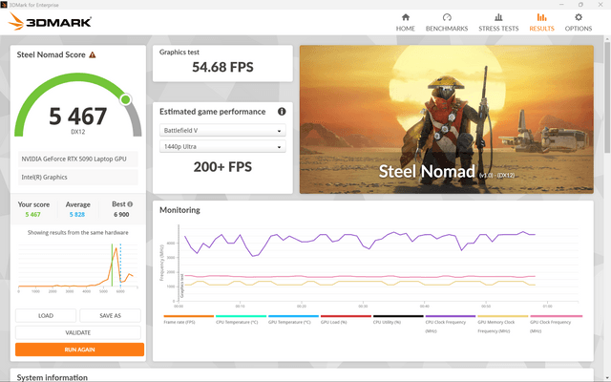Image resolution: width=611 pixels, height=382 pixels.
Task: Open the Stress Tests bar-chart icon
Action: [498, 17]
